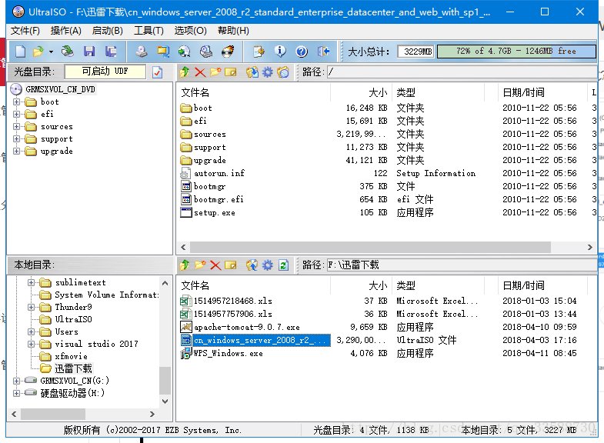Click the Exit door icon
Viewport: 604px width, 443px height.
[x=323, y=52]
